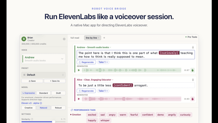Choose the Robust stability option
Screen dimensions: 218x123
click(58, 108)
